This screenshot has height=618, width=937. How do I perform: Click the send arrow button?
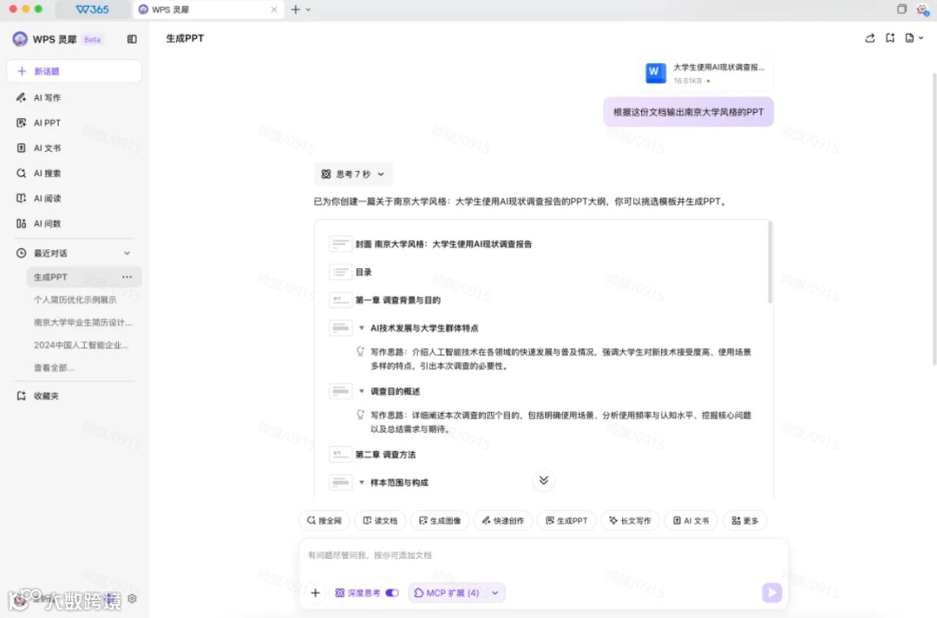click(771, 592)
